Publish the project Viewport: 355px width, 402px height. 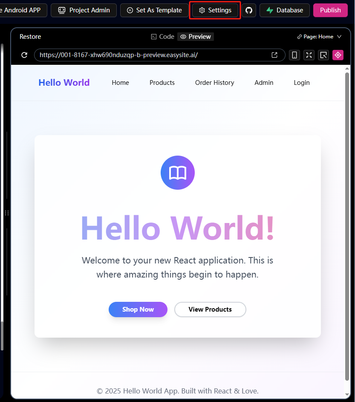[330, 10]
